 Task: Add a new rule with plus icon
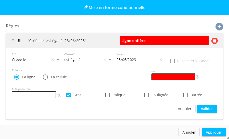pos(219,27)
